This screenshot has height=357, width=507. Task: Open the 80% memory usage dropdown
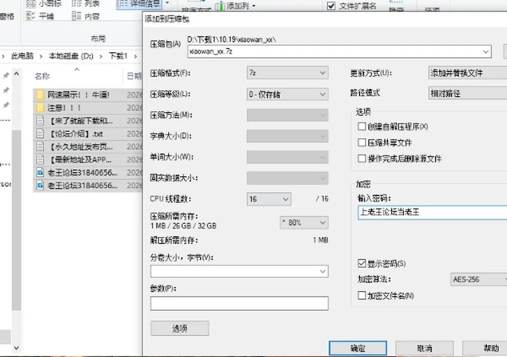pyautogui.click(x=304, y=223)
